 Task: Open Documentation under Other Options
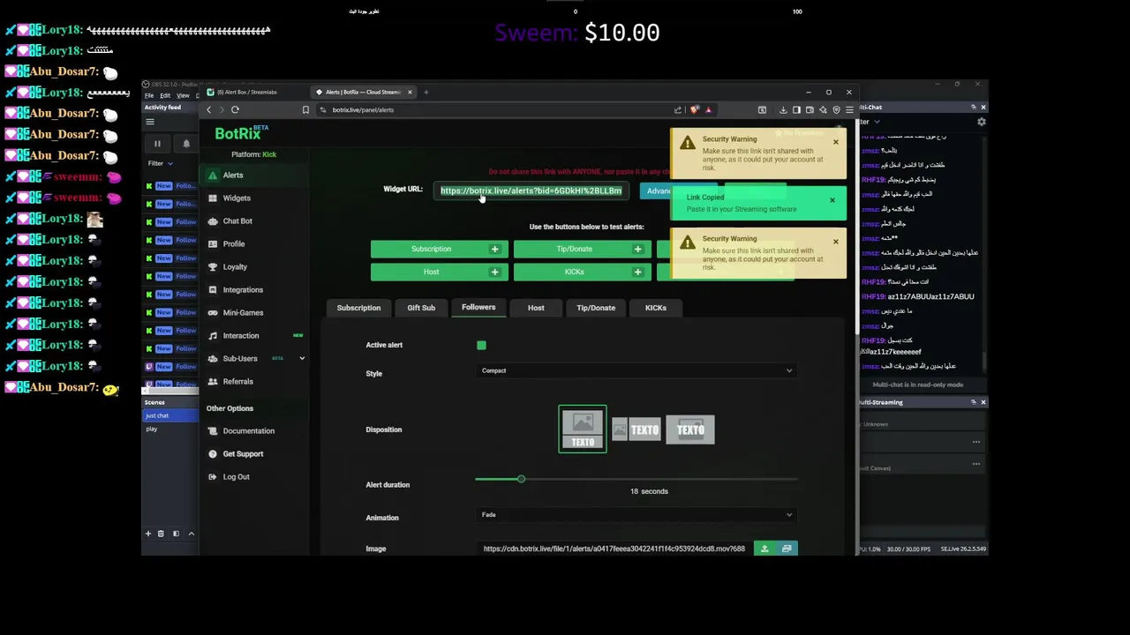(x=253, y=431)
